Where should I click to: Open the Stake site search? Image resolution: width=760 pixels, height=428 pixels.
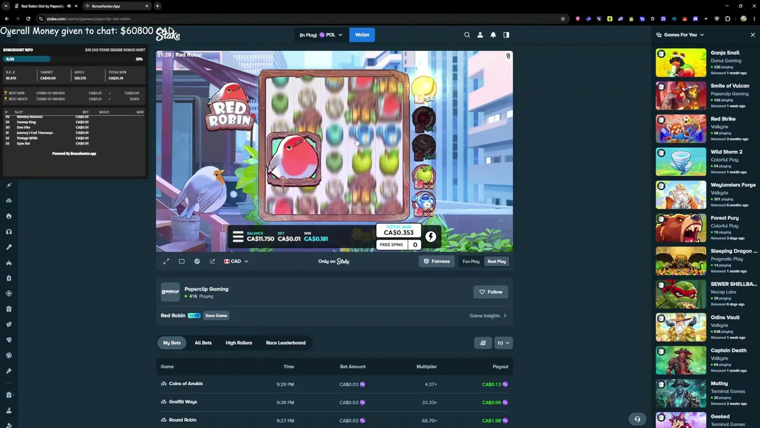click(467, 35)
